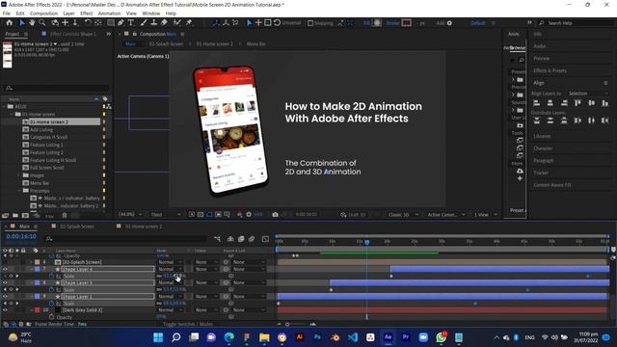Toggle Scale stopwatch under Shape Layer 1
The image size is (617, 347).
tap(51, 304)
